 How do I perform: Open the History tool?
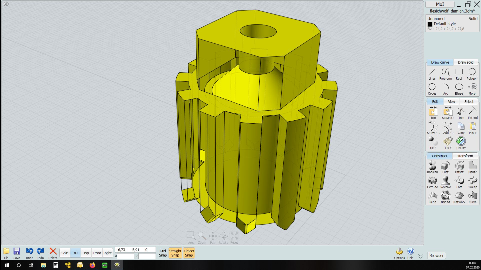pyautogui.click(x=461, y=143)
